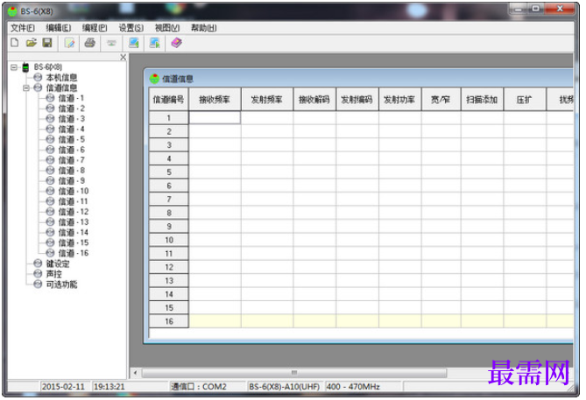This screenshot has height=400, width=586.
Task: Open help with the book icon
Action: [176, 43]
